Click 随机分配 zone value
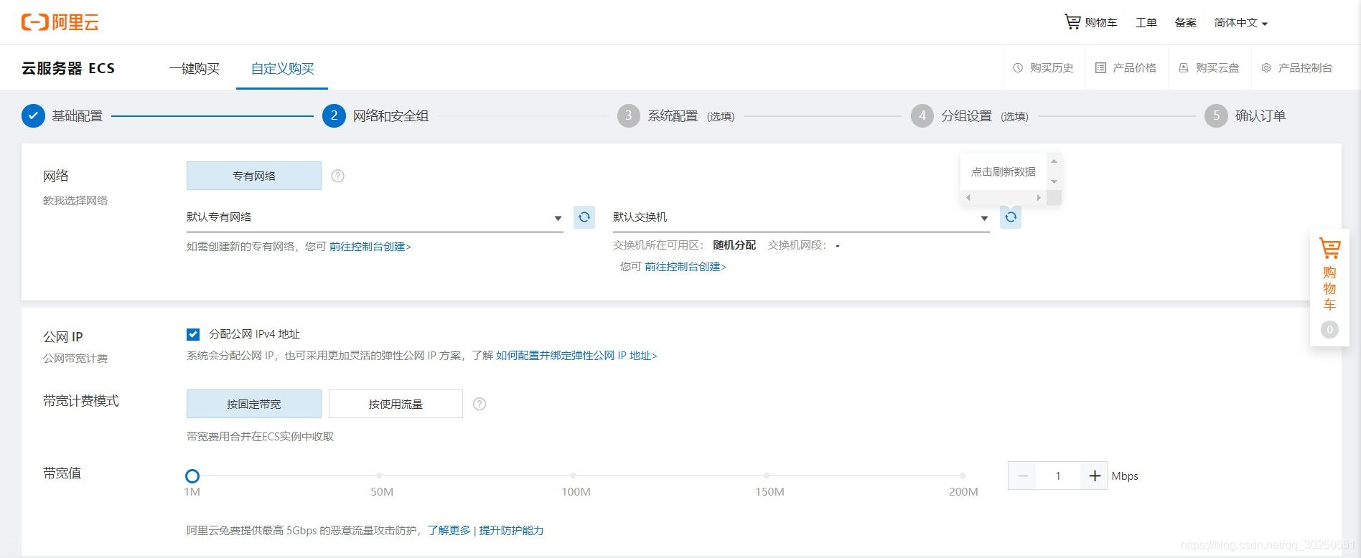Viewport: 1361px width, 558px height. point(734,245)
